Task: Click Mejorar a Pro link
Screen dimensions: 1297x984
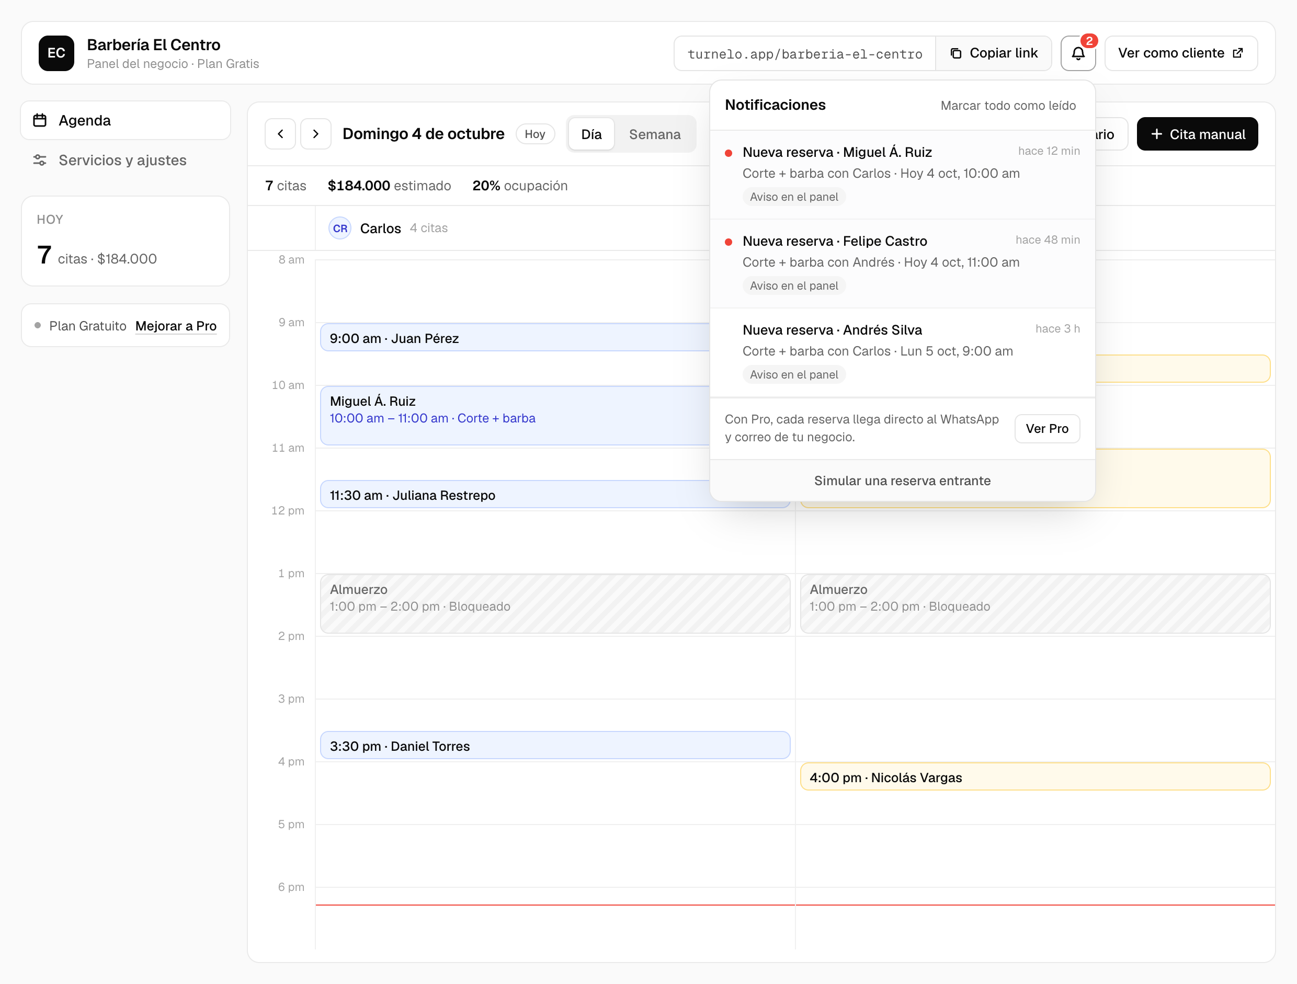Action: (x=176, y=326)
